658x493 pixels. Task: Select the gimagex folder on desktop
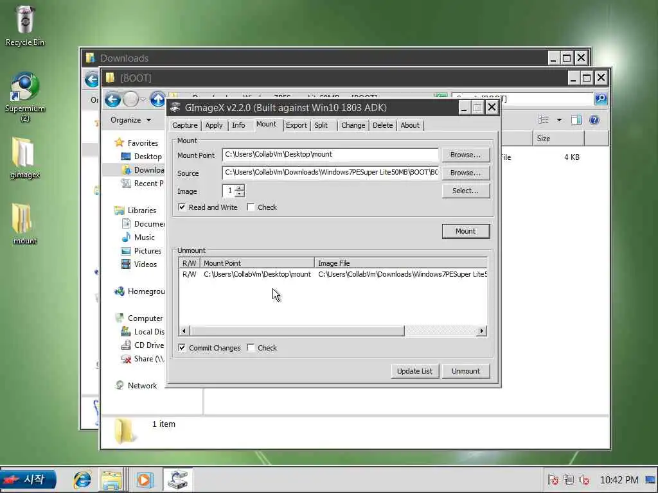(x=25, y=158)
